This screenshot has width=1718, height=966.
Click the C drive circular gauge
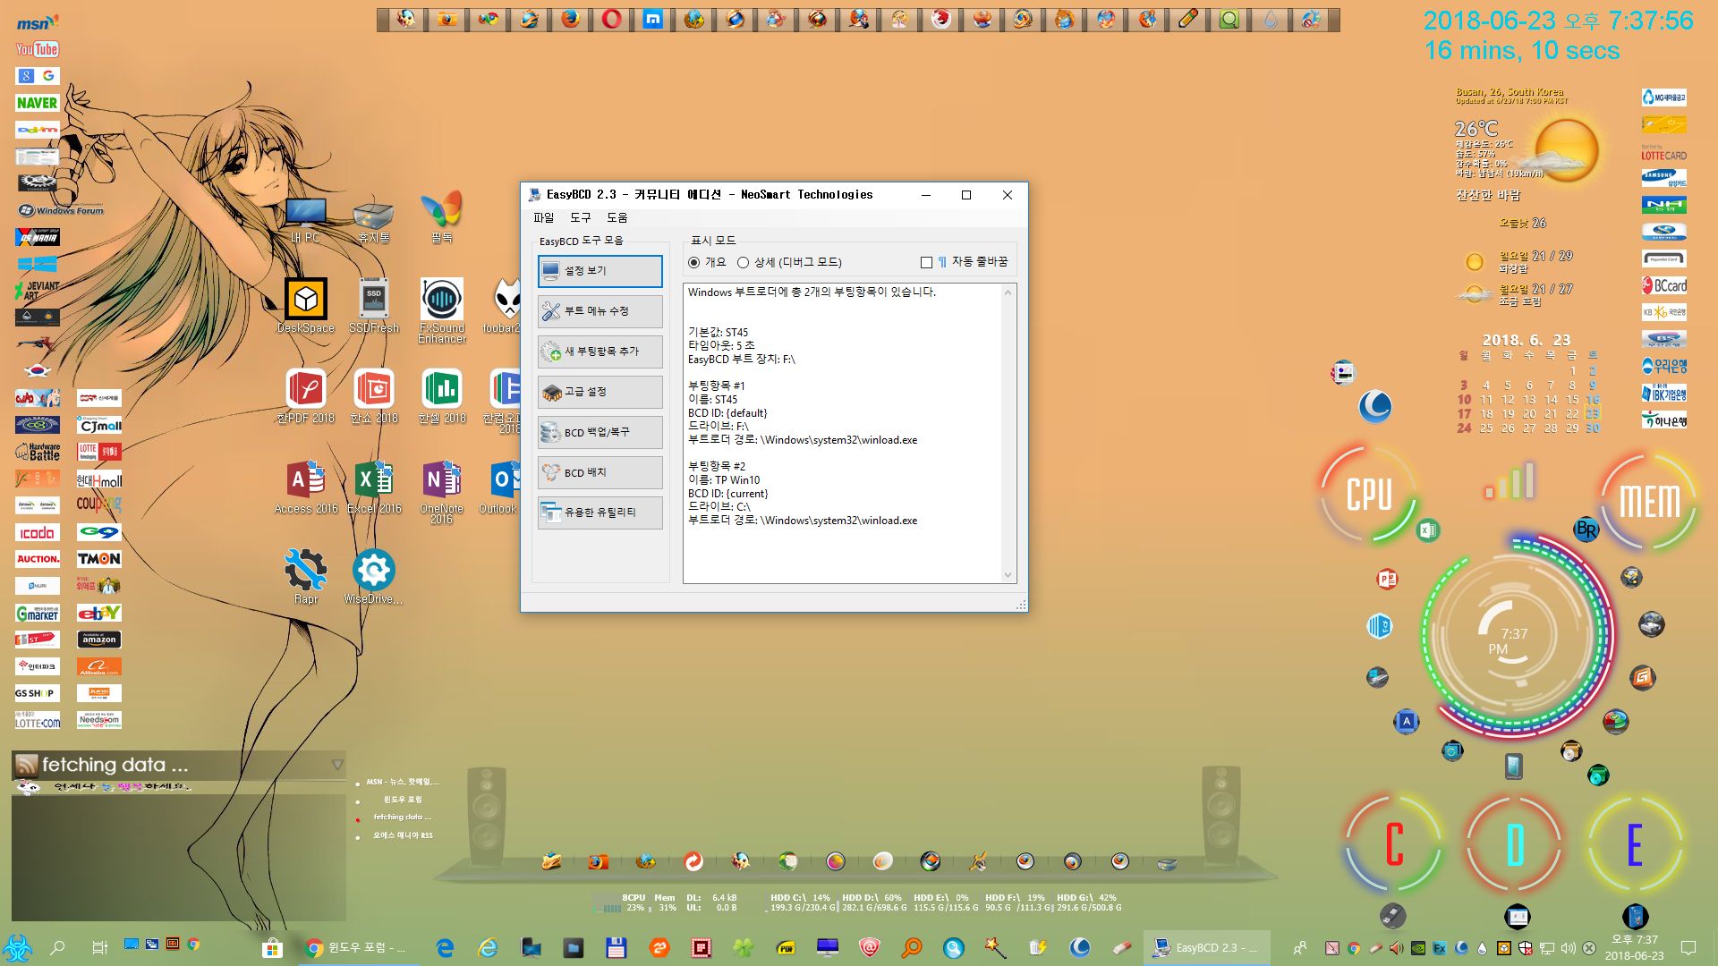(1394, 844)
